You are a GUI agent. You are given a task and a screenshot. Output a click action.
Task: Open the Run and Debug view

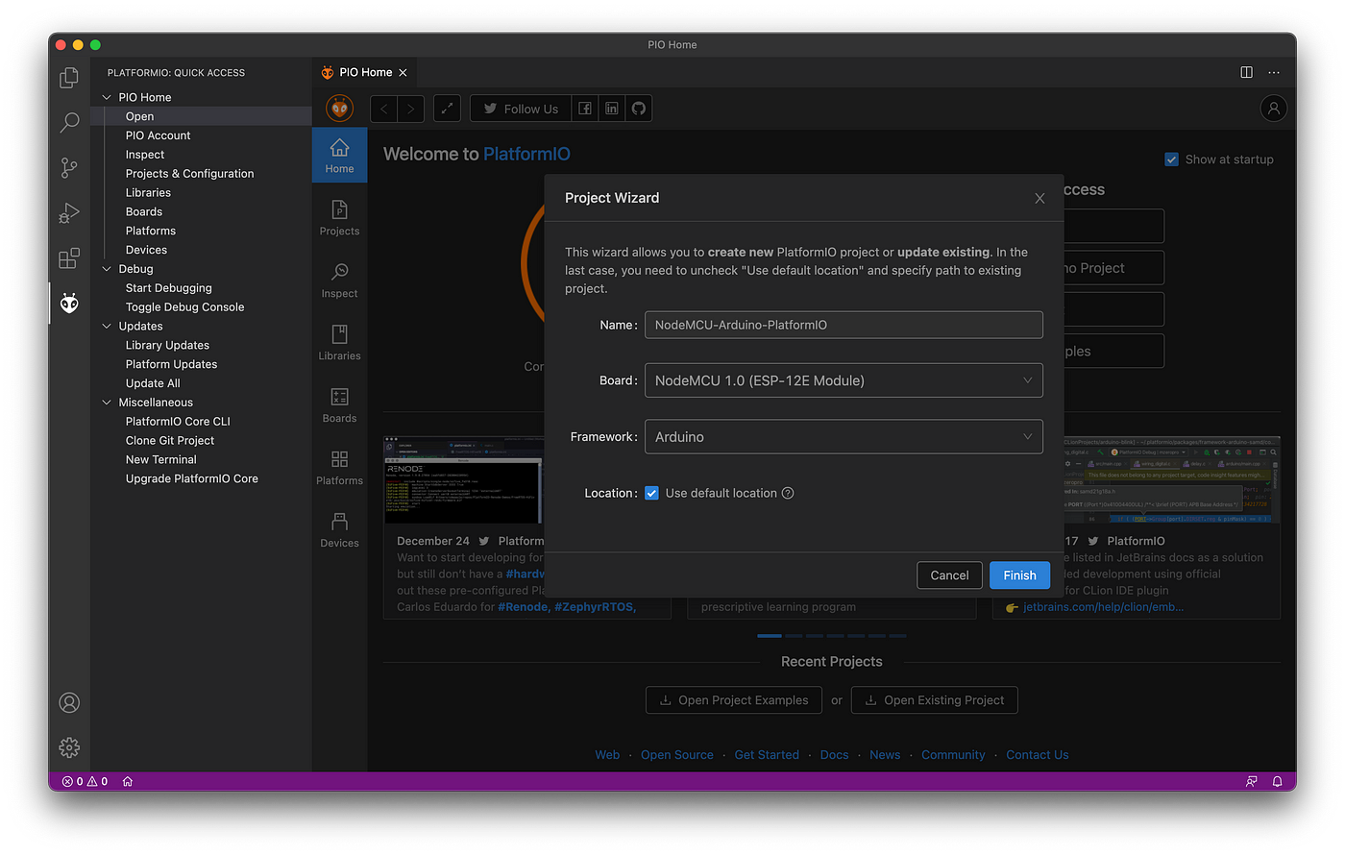(x=69, y=212)
